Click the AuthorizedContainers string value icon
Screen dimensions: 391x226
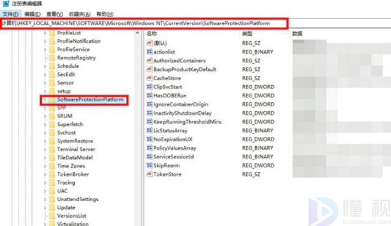point(149,60)
